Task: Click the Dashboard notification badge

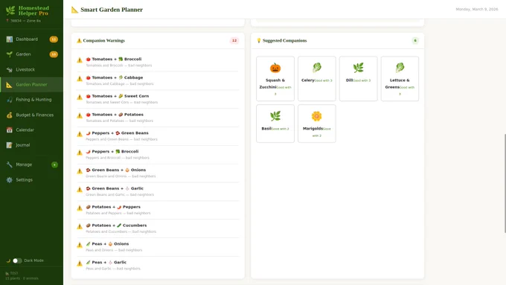Action: point(54,39)
